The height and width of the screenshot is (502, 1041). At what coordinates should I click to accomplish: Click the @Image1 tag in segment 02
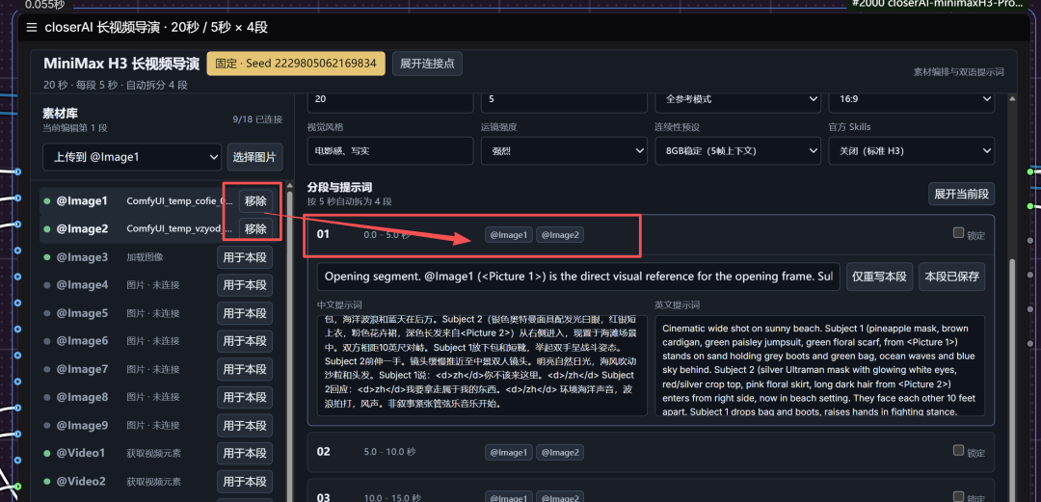coord(509,453)
